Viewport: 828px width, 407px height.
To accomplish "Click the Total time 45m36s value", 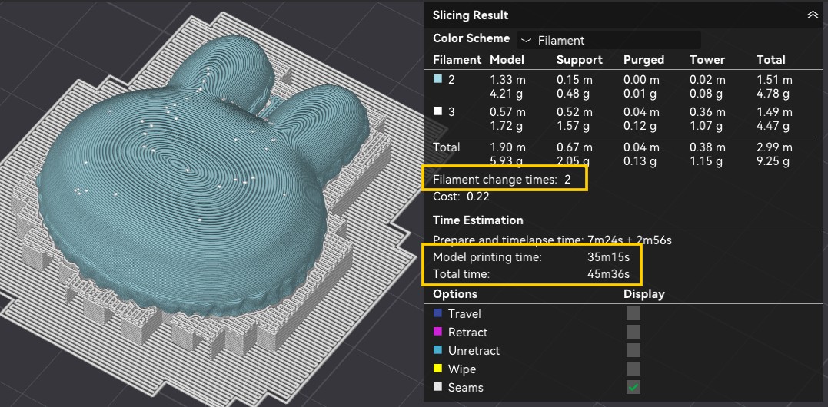I will pos(608,274).
